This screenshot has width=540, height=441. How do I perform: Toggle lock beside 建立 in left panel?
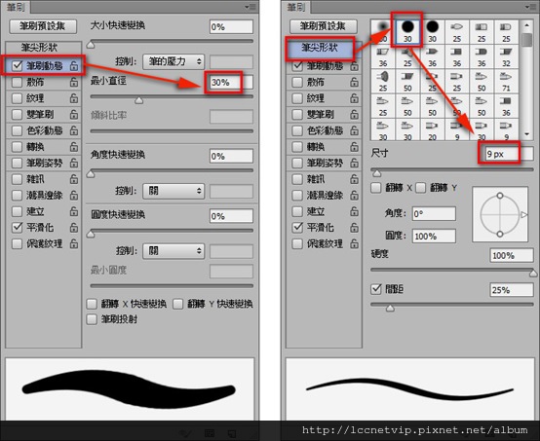[x=74, y=211]
